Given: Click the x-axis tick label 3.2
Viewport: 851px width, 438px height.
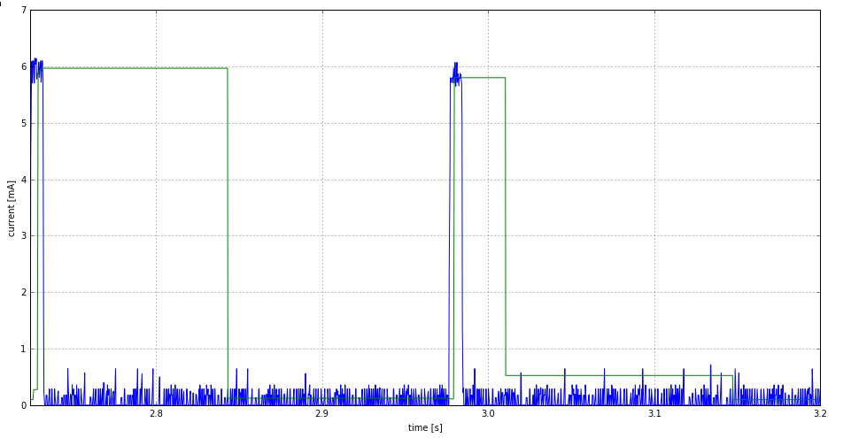Looking at the screenshot, I should [820, 414].
